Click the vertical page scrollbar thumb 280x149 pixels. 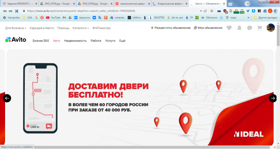278,36
